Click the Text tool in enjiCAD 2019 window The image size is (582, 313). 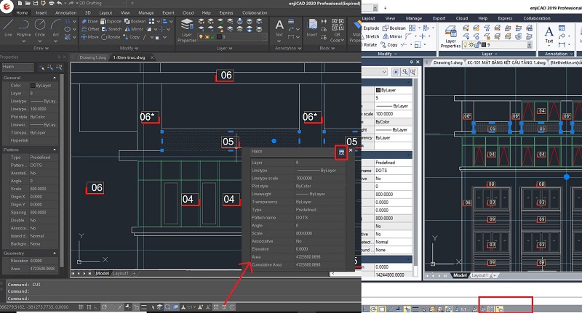pyautogui.click(x=549, y=35)
